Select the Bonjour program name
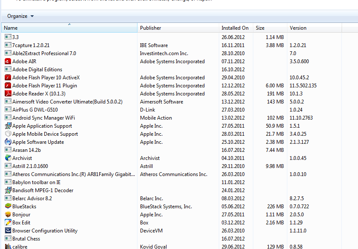 click(x=21, y=214)
